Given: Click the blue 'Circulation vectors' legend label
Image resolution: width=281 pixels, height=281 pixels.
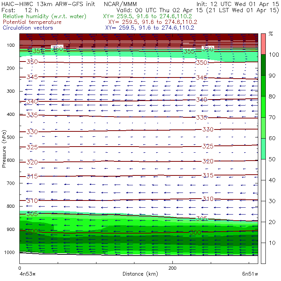Looking at the screenshot, I should point(28,28).
